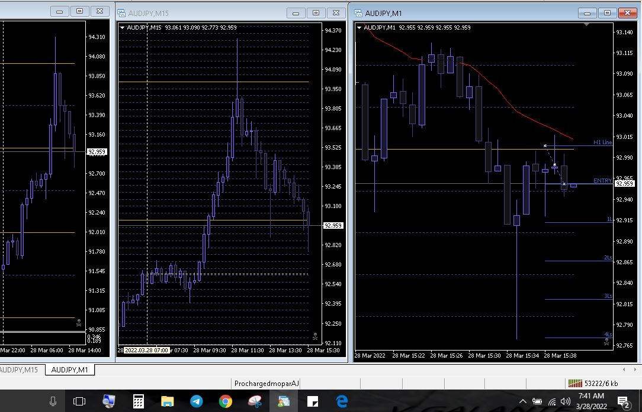Click the 53222/6 kb traffic readout
Screen dimensions: 642x412
[601, 384]
